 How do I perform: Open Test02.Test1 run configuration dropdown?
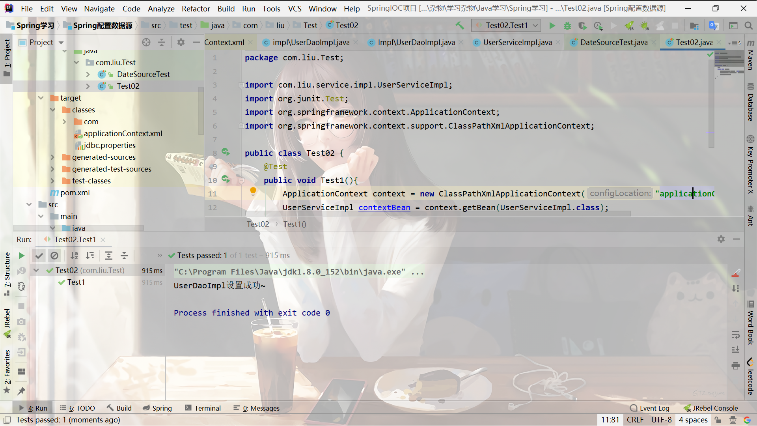[x=506, y=26]
